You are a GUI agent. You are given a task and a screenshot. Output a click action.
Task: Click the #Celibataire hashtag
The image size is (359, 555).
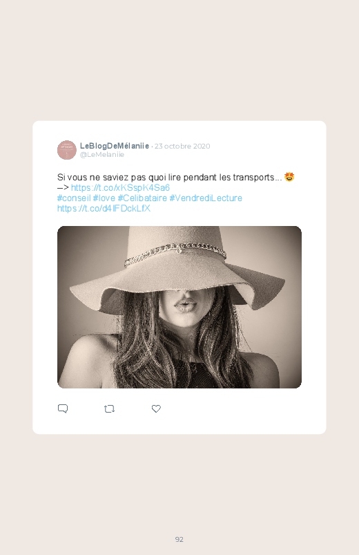(142, 198)
